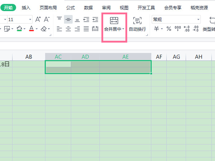Open the font size 11 dropdown
This screenshot has width=215, height=161.
coord(30,19)
